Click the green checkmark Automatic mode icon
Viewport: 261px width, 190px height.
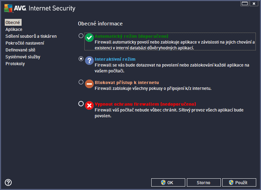pos(89,38)
